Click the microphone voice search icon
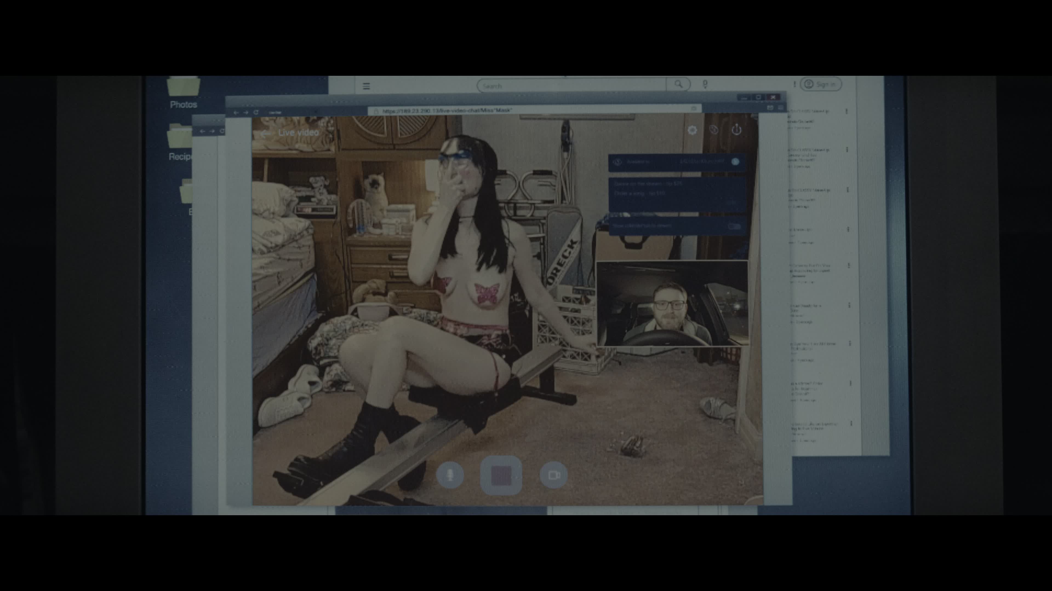This screenshot has height=591, width=1052. point(705,85)
